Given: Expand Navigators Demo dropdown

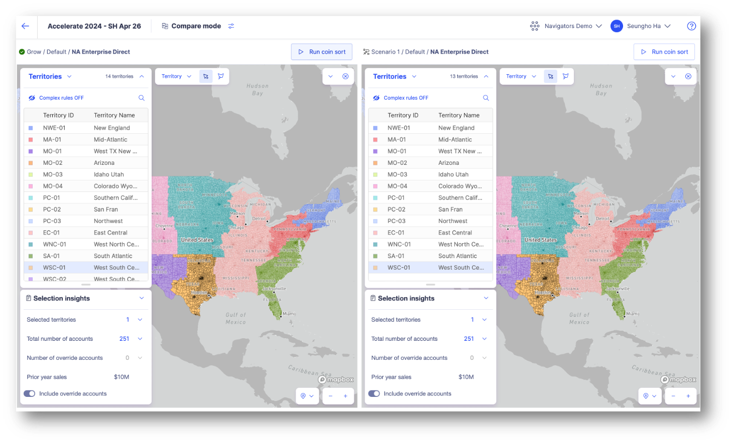Looking at the screenshot, I should 599,26.
